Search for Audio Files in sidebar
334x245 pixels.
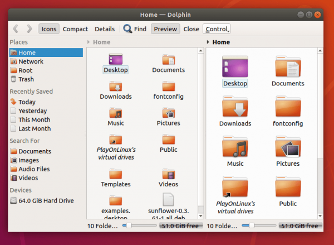click(x=46, y=169)
